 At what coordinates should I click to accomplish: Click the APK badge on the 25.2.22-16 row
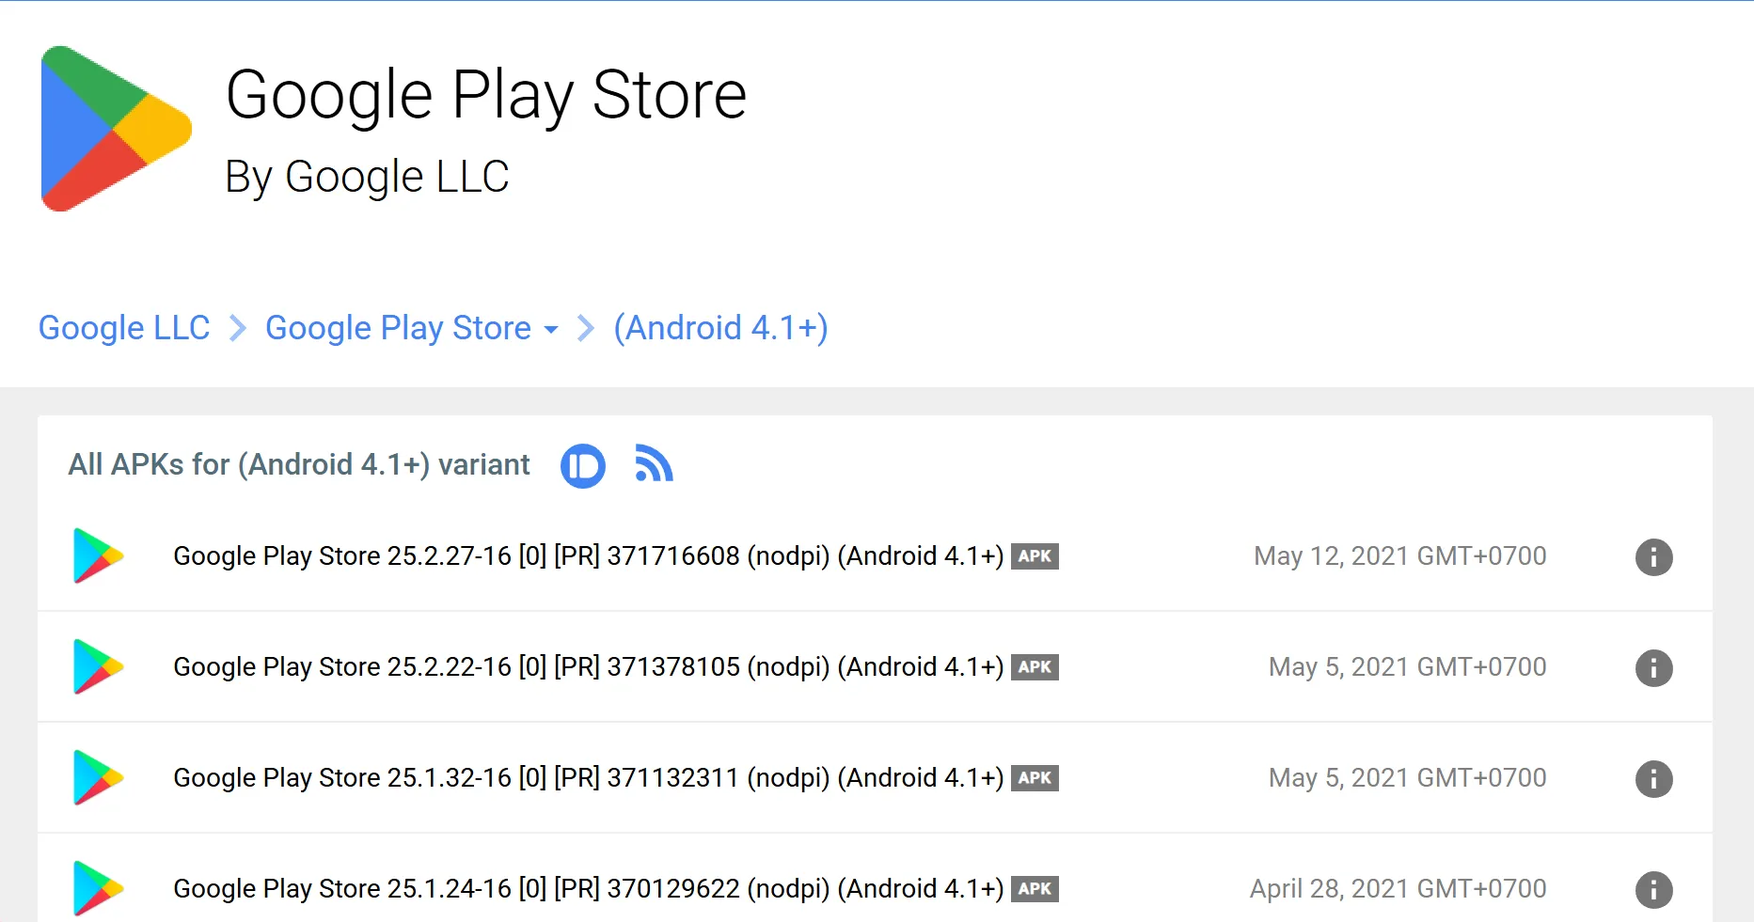pyautogui.click(x=1035, y=667)
